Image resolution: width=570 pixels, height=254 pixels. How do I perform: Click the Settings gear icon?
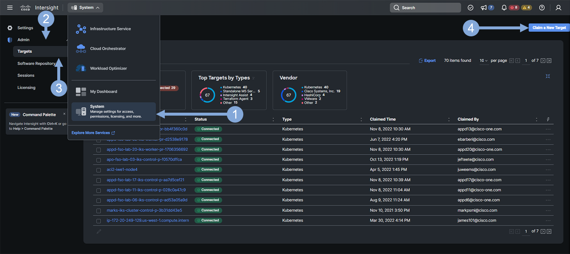[x=10, y=28]
